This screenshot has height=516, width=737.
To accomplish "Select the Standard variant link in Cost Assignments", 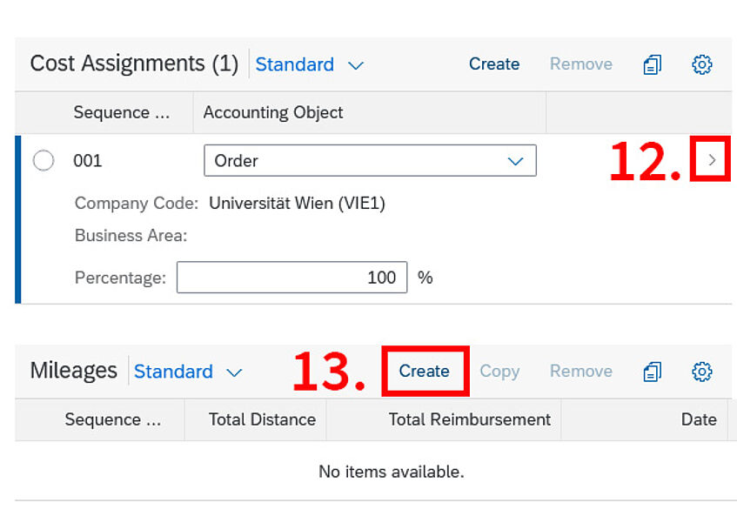I will pos(295,64).
